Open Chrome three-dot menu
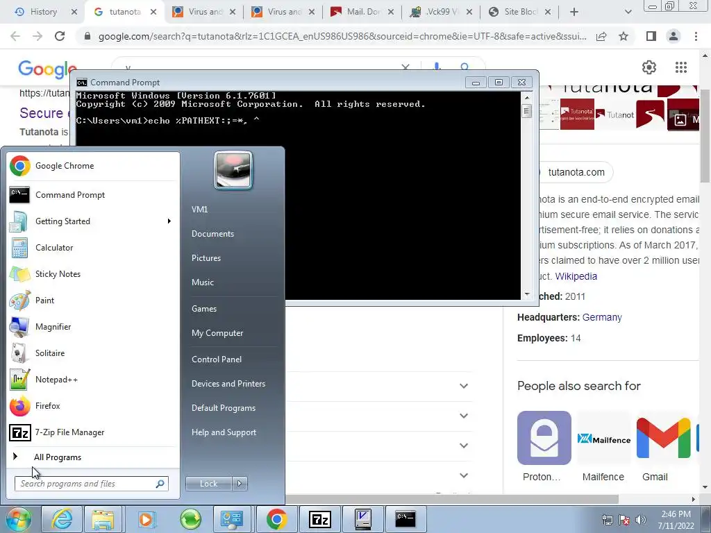This screenshot has height=533, width=711. (x=696, y=36)
